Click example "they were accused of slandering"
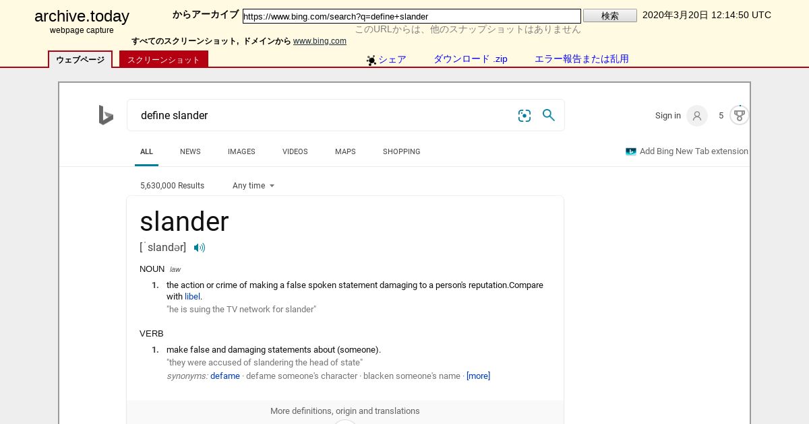 click(x=265, y=363)
